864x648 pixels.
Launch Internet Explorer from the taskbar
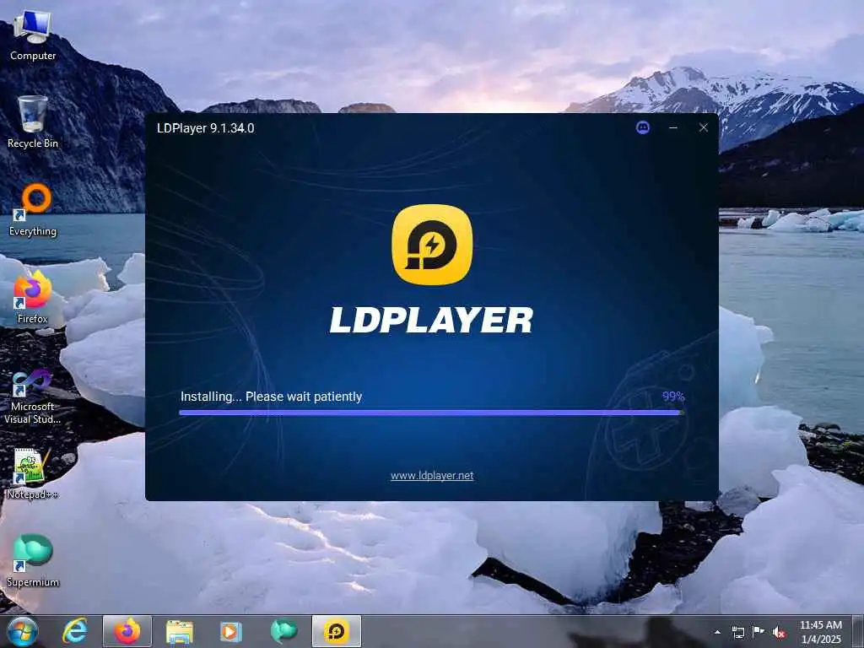[75, 631]
